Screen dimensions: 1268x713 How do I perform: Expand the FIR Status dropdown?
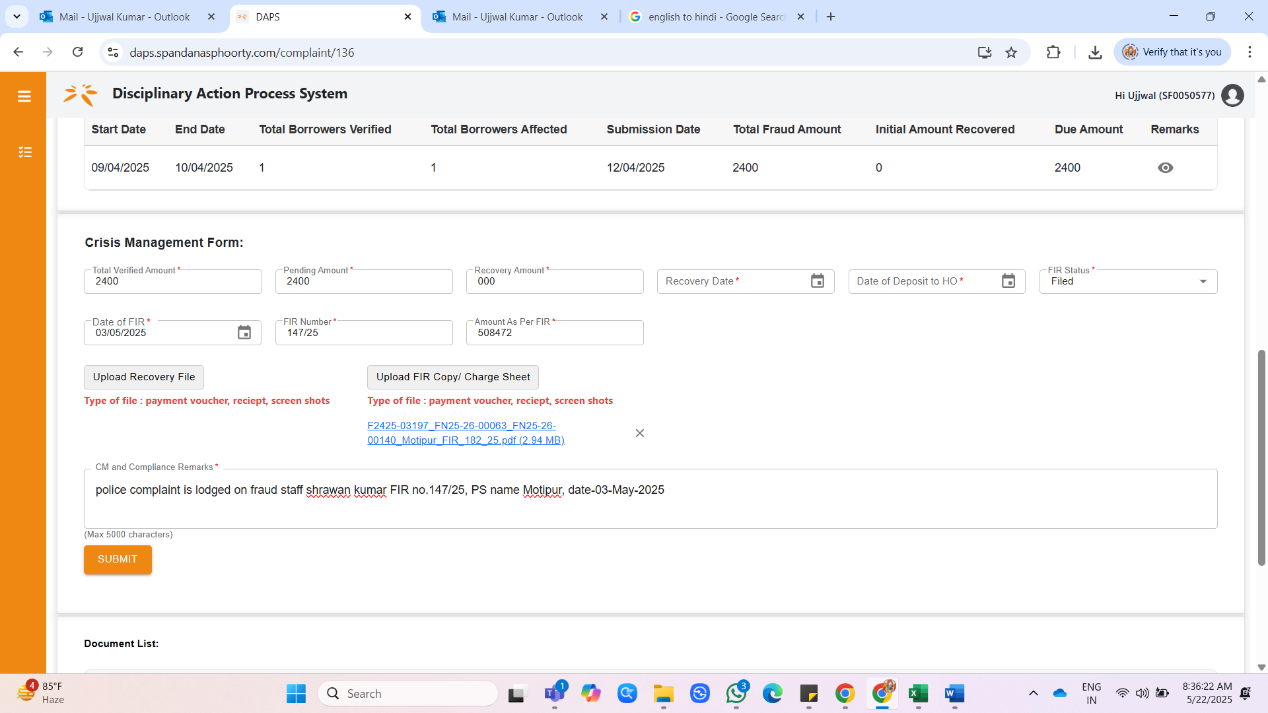[x=1203, y=282]
